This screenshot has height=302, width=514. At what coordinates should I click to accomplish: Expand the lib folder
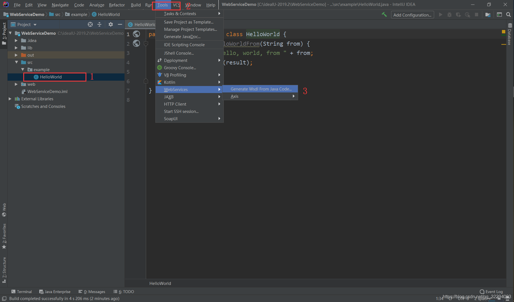tap(16, 48)
